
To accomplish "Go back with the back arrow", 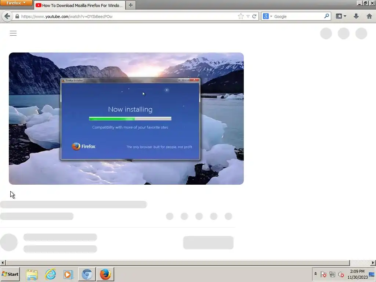I will point(7,16).
